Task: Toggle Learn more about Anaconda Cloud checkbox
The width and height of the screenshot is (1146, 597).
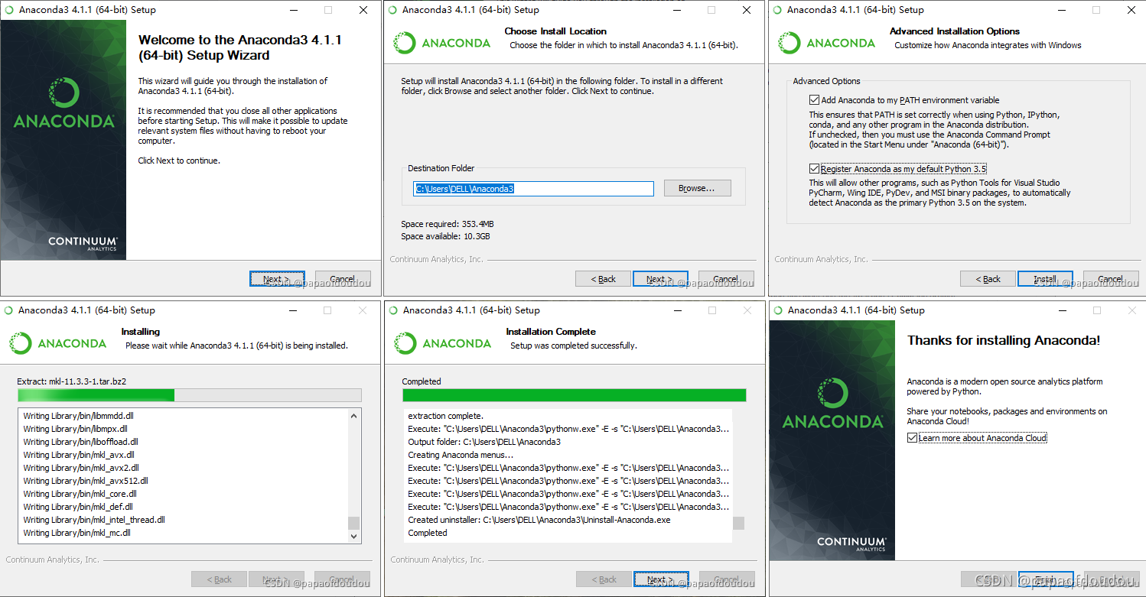Action: pyautogui.click(x=912, y=438)
